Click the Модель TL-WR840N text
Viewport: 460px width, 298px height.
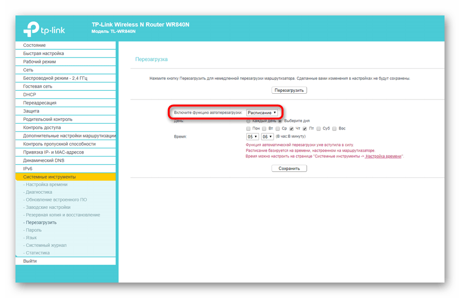[113, 31]
